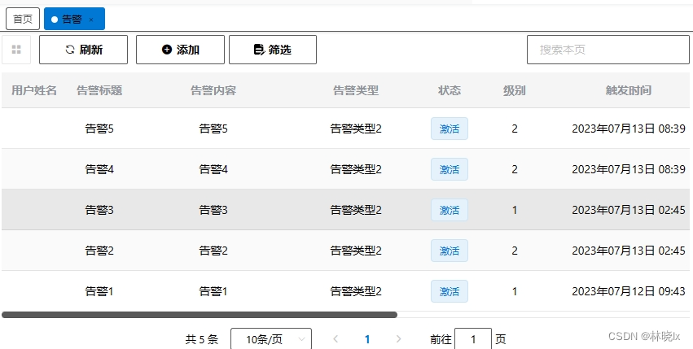693x349 pixels.
Task: Click the 级别 column header
Action: (515, 90)
